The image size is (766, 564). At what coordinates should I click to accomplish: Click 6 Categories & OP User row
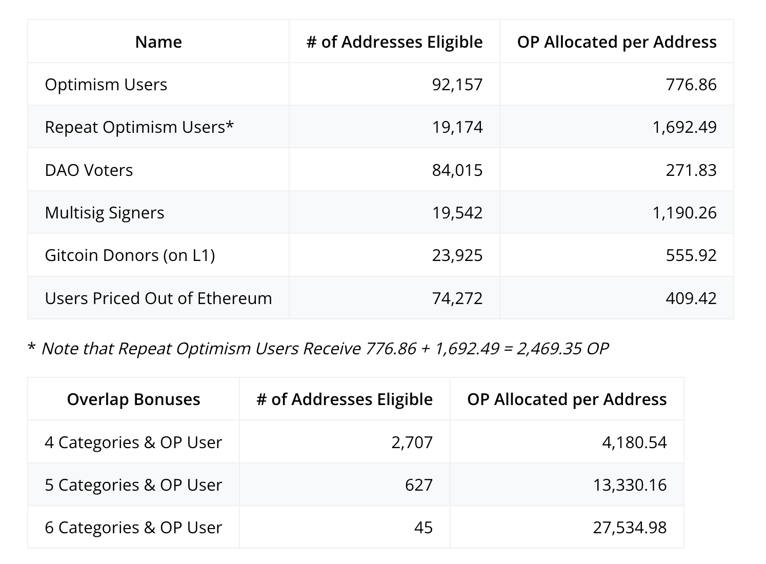(x=356, y=527)
